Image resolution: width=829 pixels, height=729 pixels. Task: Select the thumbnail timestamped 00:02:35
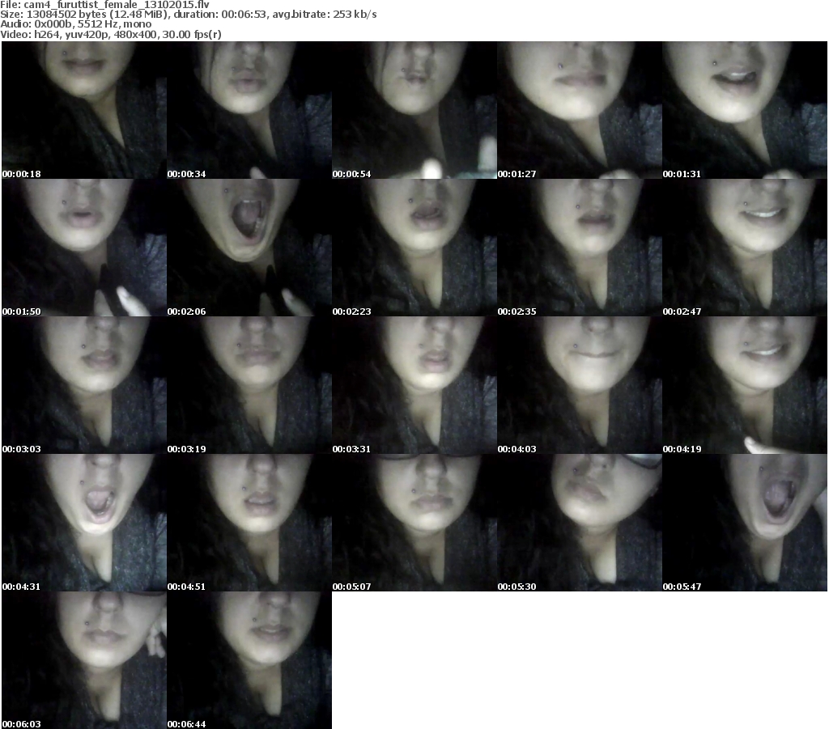(580, 248)
